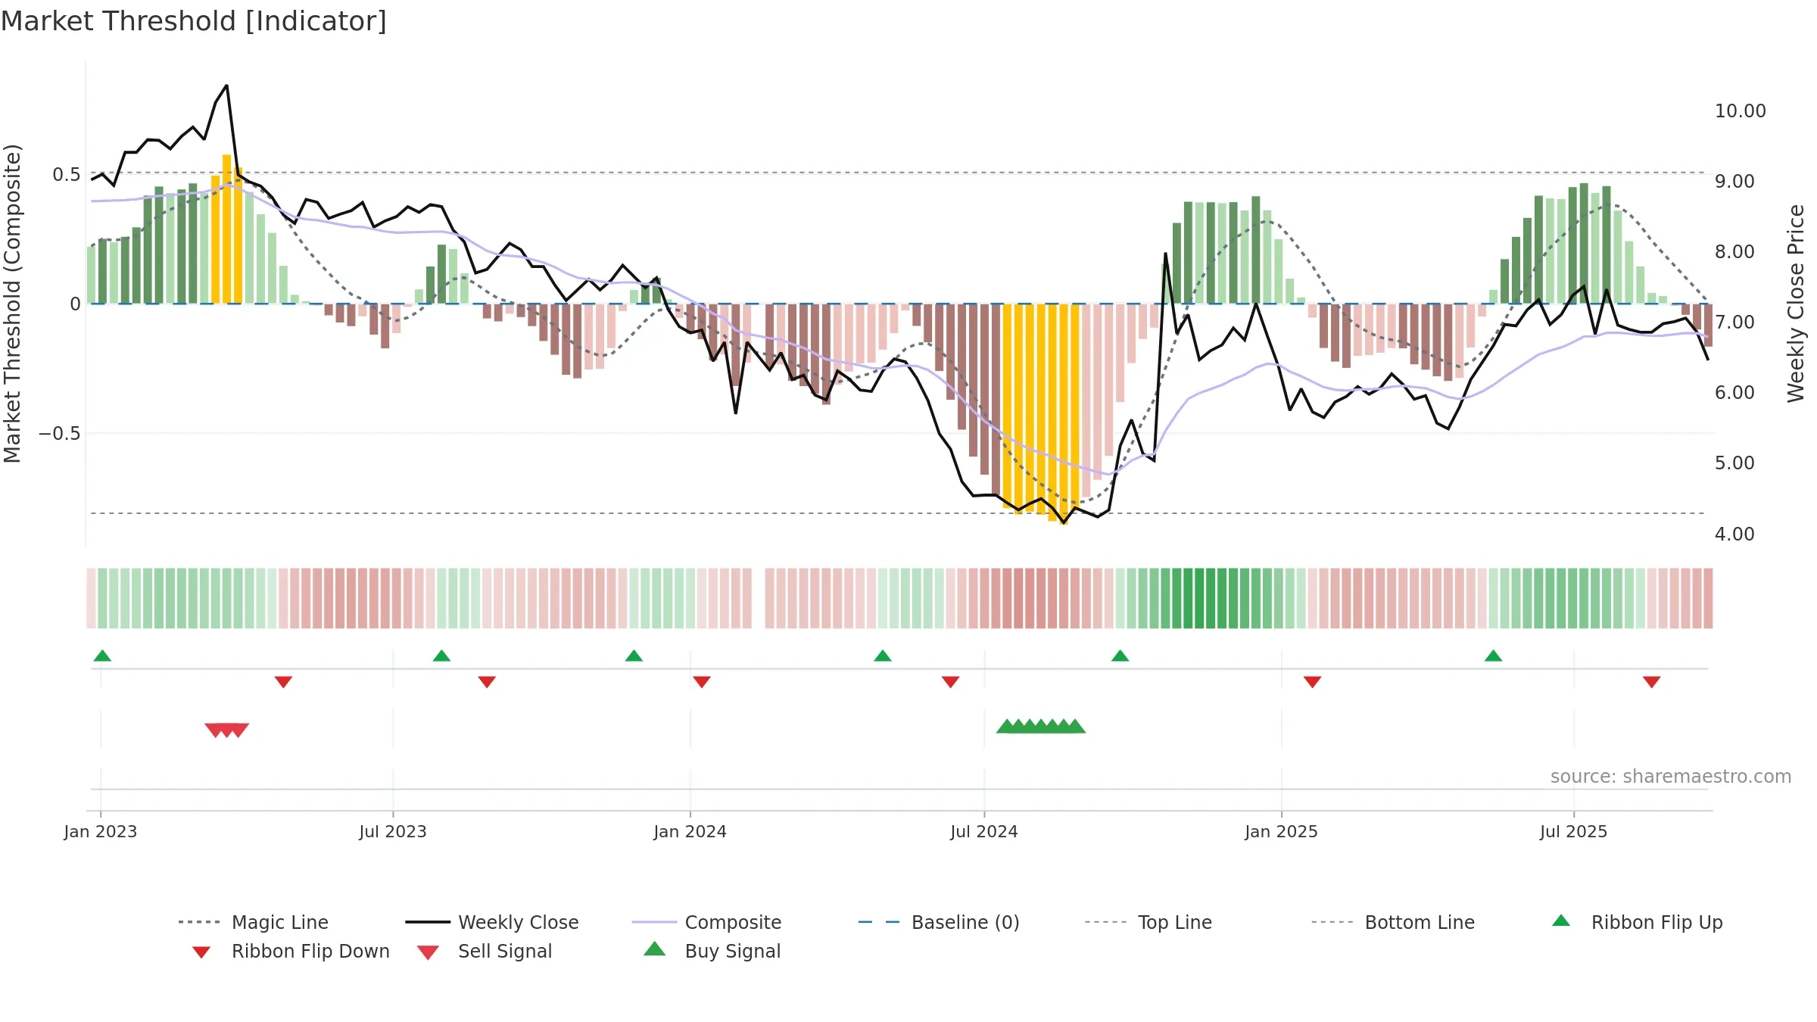The image size is (1817, 1022).
Task: Click the Jan 2025 x-axis label
Action: point(1282,832)
